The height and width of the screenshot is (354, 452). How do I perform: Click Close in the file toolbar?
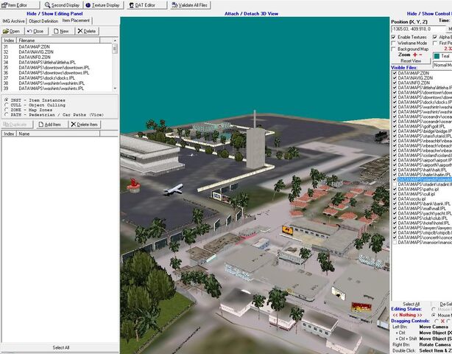pyautogui.click(x=36, y=31)
